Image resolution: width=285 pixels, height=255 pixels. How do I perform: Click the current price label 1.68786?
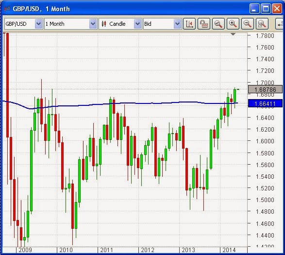click(x=265, y=89)
